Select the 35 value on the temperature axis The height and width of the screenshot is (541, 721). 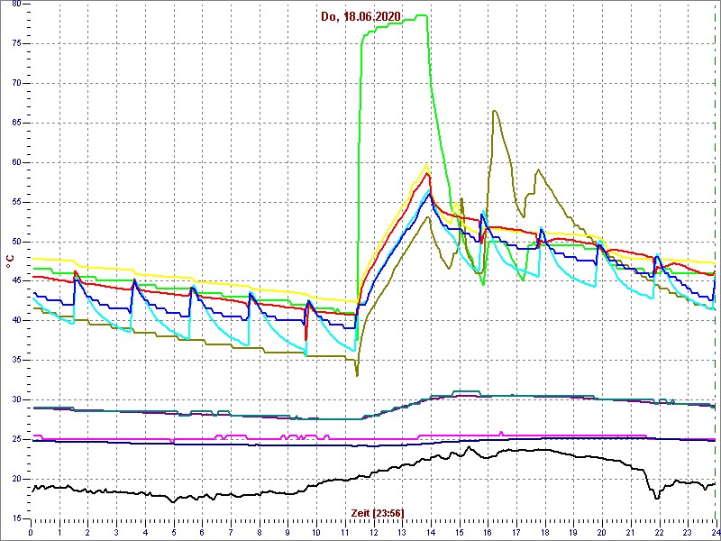tap(17, 361)
